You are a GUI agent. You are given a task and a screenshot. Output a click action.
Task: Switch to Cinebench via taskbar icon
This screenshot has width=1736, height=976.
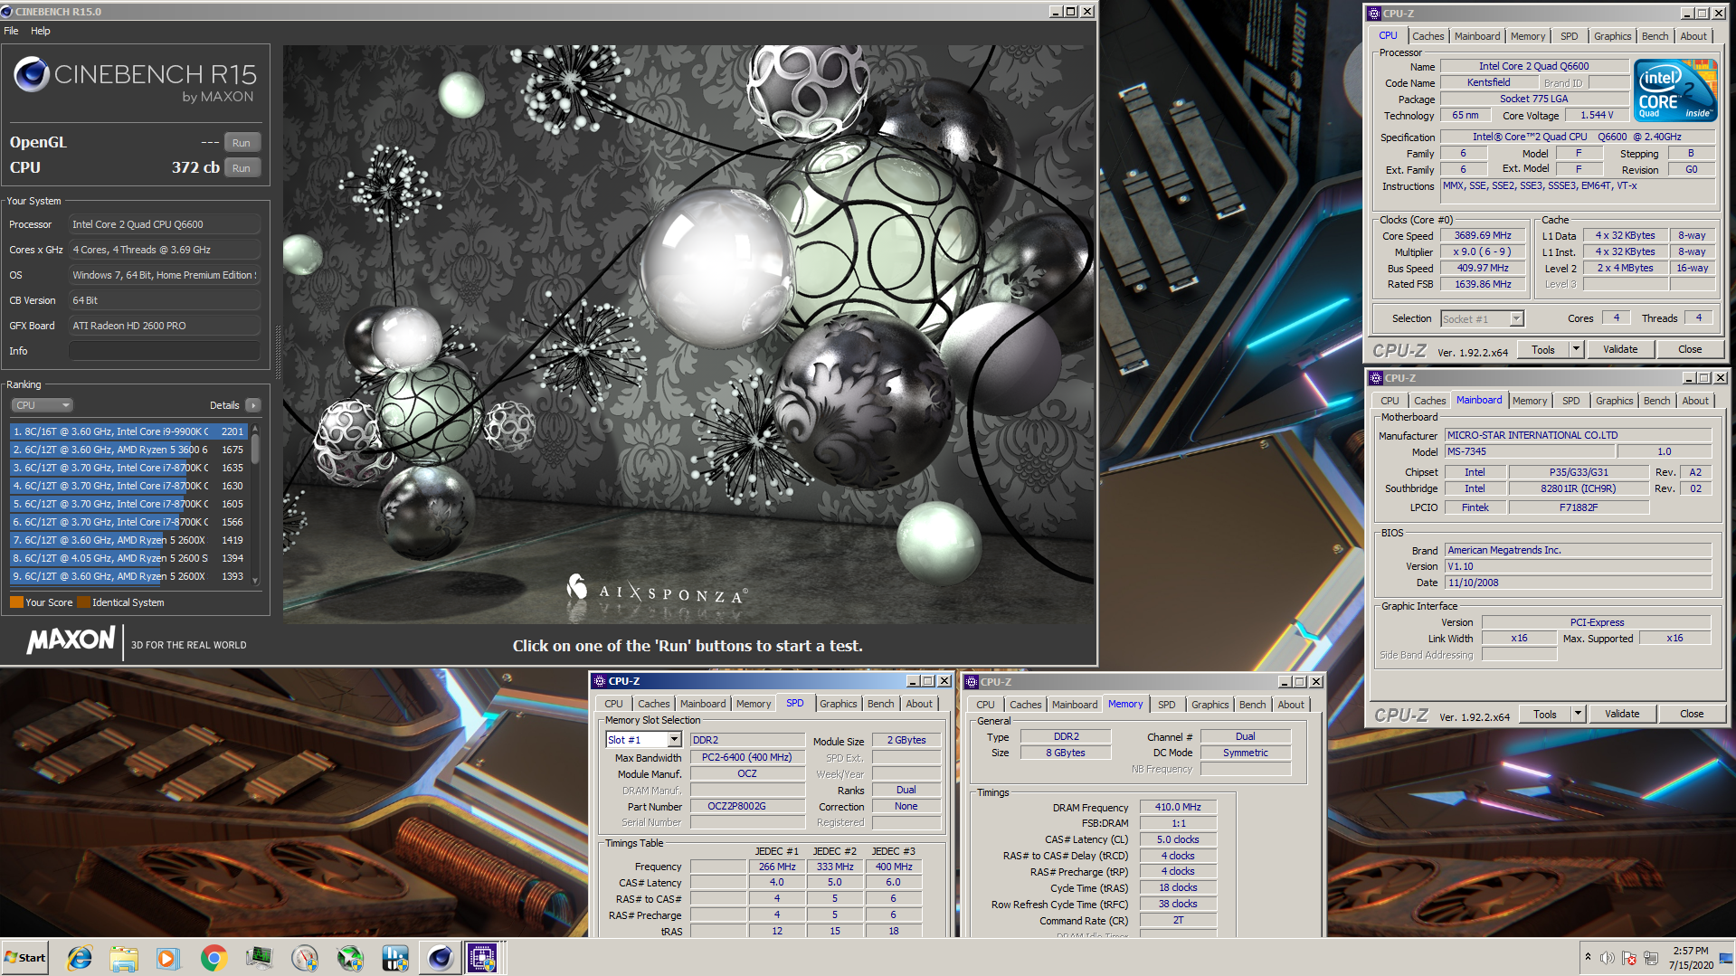[441, 958]
